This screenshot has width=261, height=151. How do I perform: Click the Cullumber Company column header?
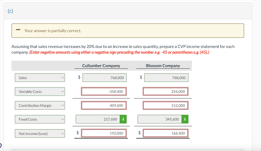[x=101, y=66]
